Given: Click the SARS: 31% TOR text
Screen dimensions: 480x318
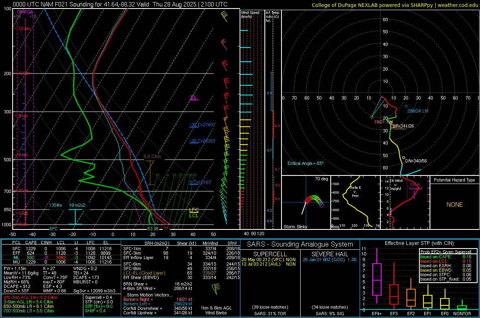Looking at the screenshot, I should point(270,314).
